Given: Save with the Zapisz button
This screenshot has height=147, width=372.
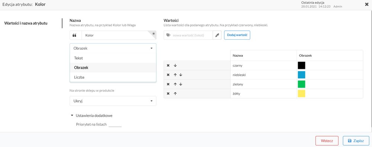Looking at the screenshot, I should point(356,141).
